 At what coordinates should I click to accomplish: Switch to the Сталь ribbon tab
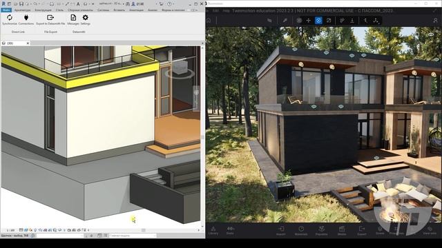pyautogui.click(x=59, y=10)
